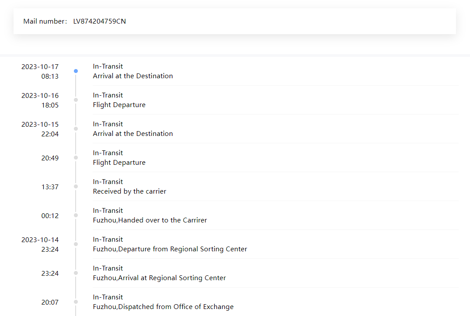The height and width of the screenshot is (316, 470).
Task: Click the tracking number LV874204759CN
Action: click(99, 21)
